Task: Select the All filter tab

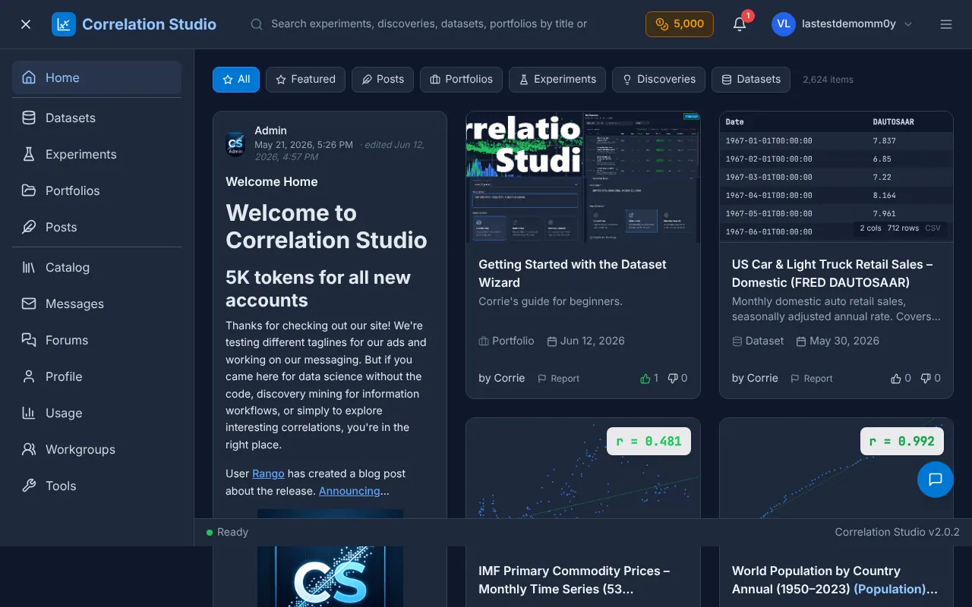Action: click(236, 80)
